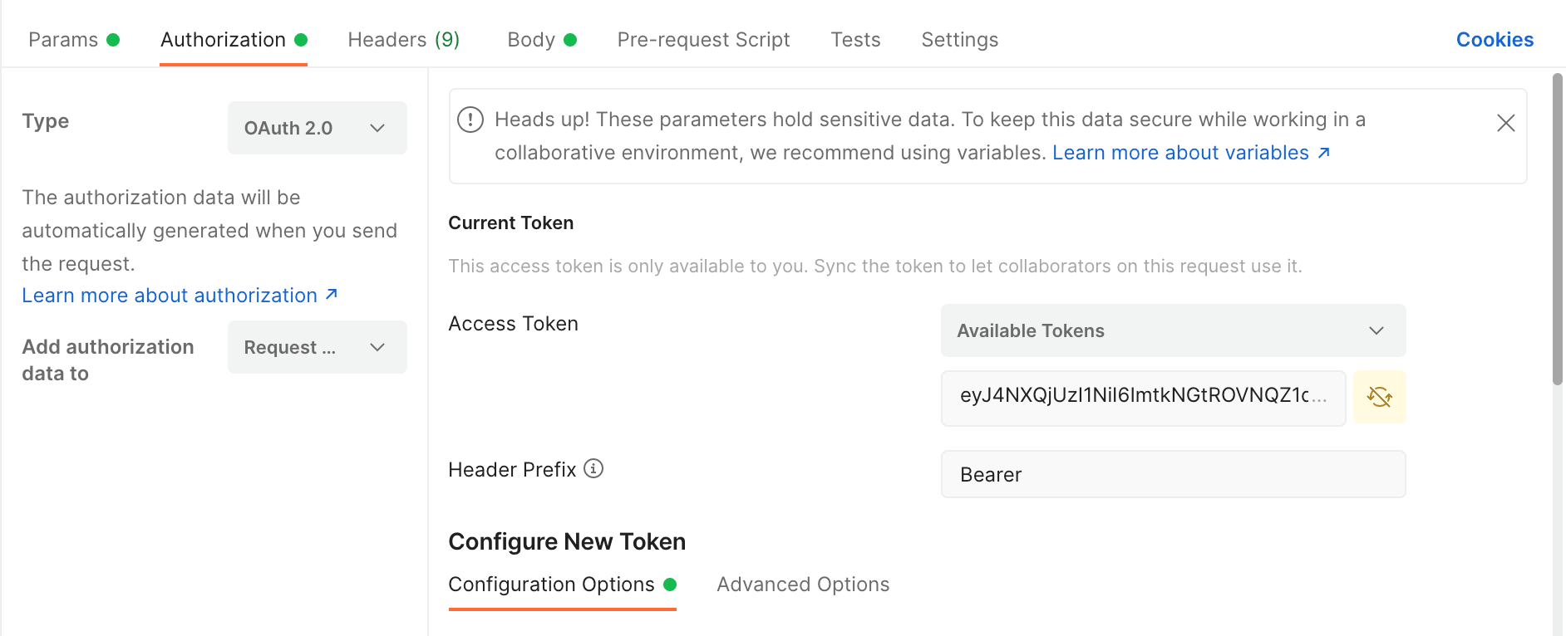Click the Header Prefix info icon
Image resolution: width=1566 pixels, height=636 pixels.
pyautogui.click(x=592, y=469)
